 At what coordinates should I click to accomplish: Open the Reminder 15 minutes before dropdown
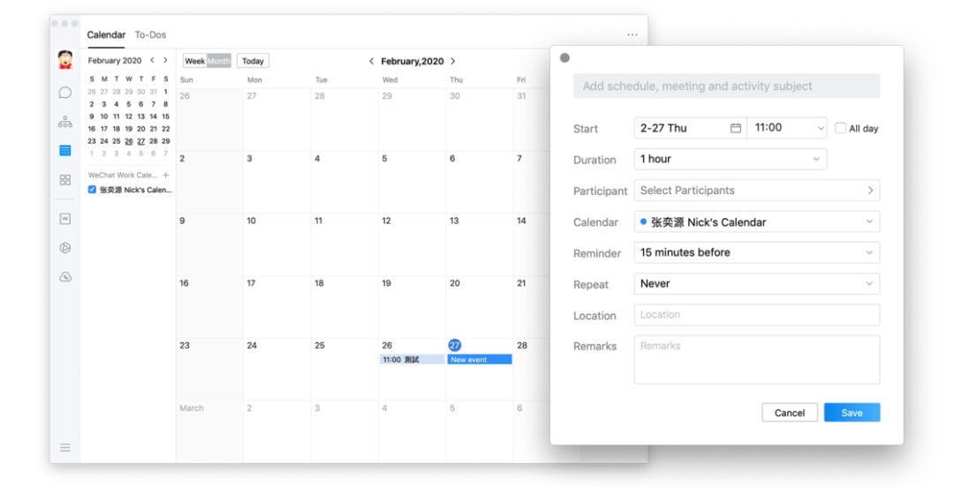pos(757,252)
